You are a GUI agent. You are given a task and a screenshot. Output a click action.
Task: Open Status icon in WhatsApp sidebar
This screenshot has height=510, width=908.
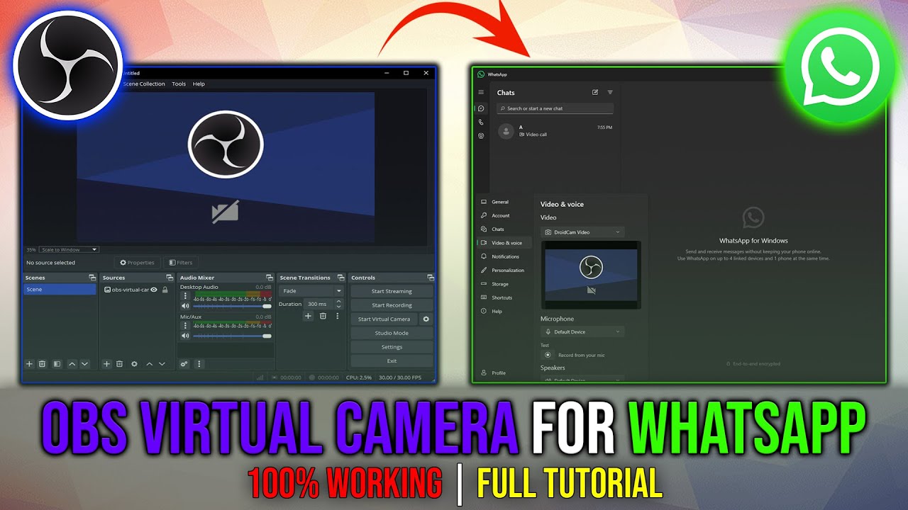(481, 135)
